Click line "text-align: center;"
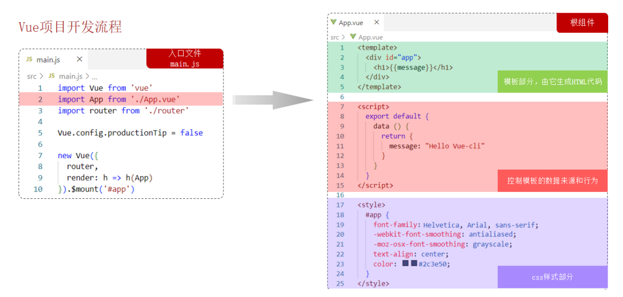 (x=411, y=254)
